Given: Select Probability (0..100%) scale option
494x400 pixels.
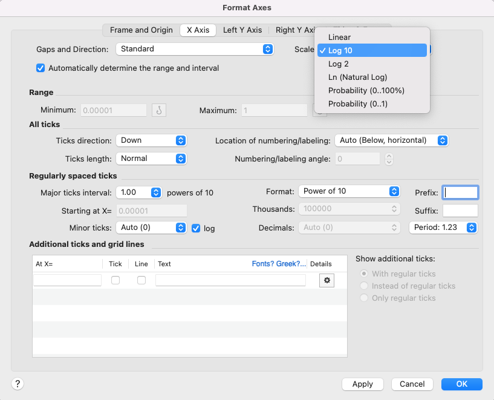Looking at the screenshot, I should tap(366, 91).
